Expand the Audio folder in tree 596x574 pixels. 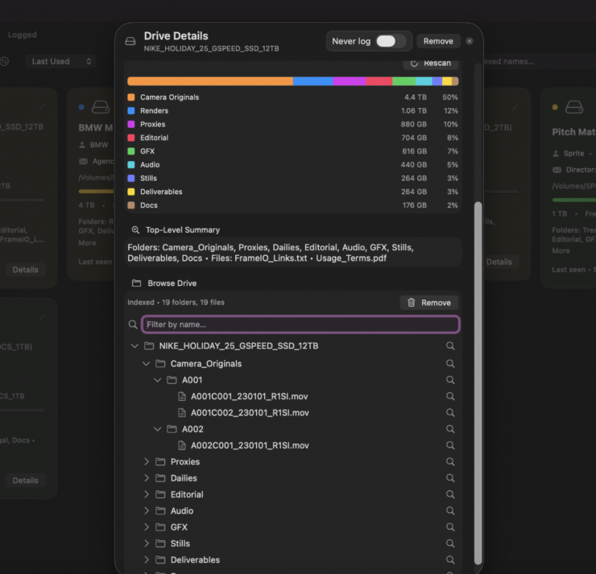[147, 511]
